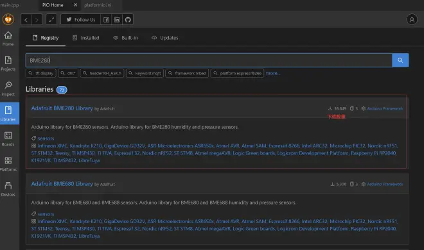The width and height of the screenshot is (424, 250).
Task: Go to Projects in the sidebar
Action: pos(8,63)
